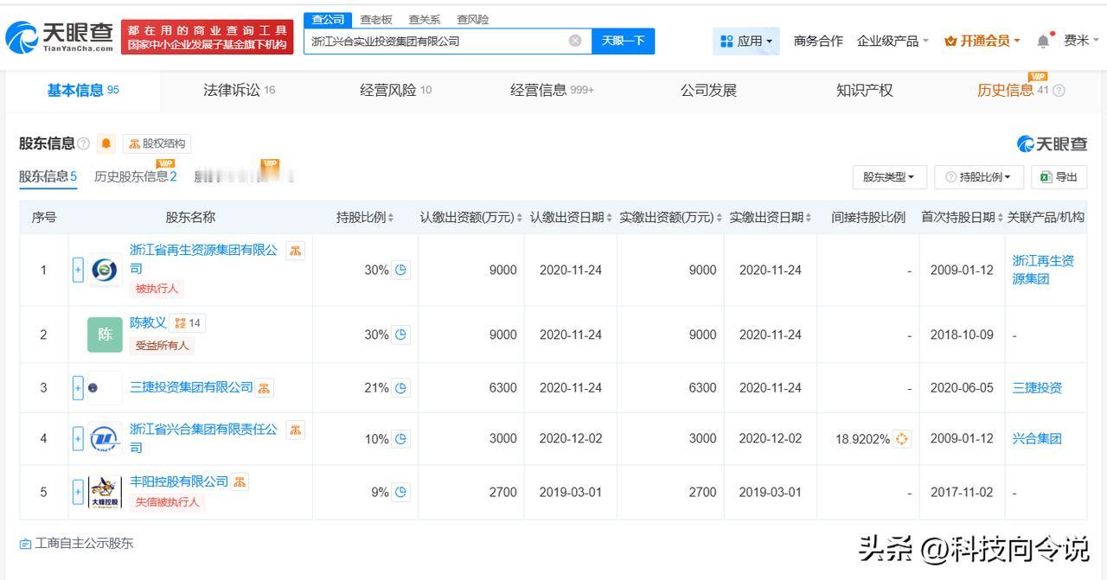The image size is (1107, 580).
Task: Click 丰阳控股 company logo
Action: pyautogui.click(x=105, y=492)
